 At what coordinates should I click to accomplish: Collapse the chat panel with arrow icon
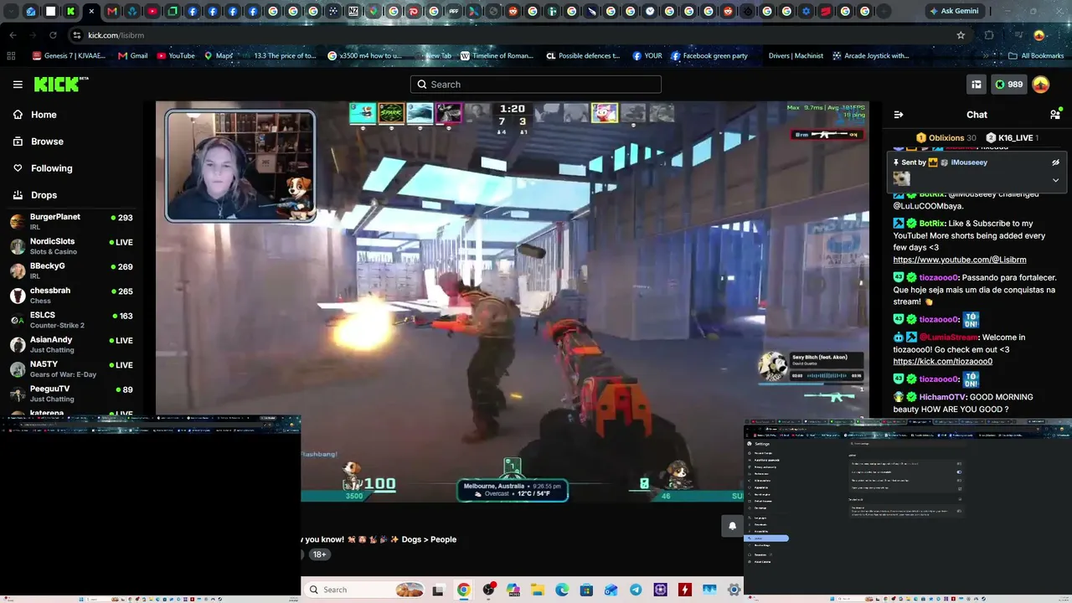click(x=899, y=115)
